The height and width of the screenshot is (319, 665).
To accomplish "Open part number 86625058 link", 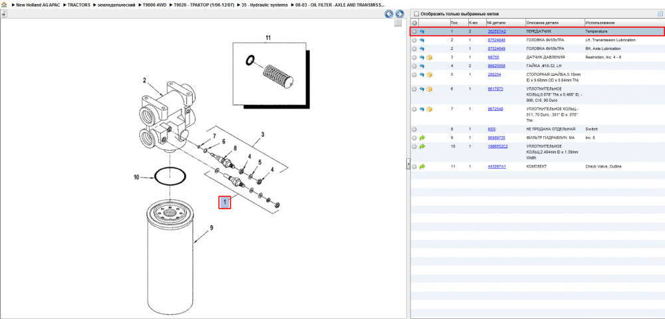I will (x=496, y=66).
